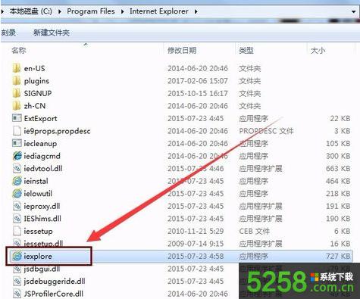Select the file name JSProfilerCore.dll
This screenshot has height=299, width=360.
pyautogui.click(x=53, y=294)
